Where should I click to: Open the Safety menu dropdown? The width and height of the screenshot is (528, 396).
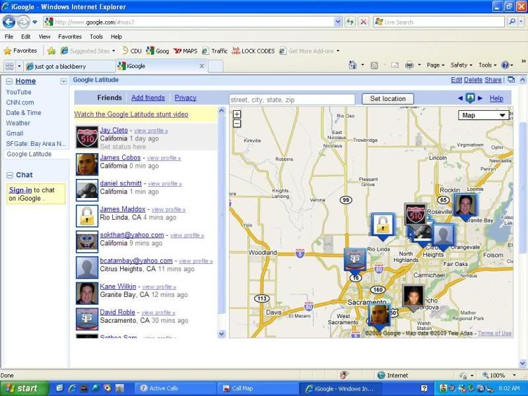pyautogui.click(x=461, y=65)
